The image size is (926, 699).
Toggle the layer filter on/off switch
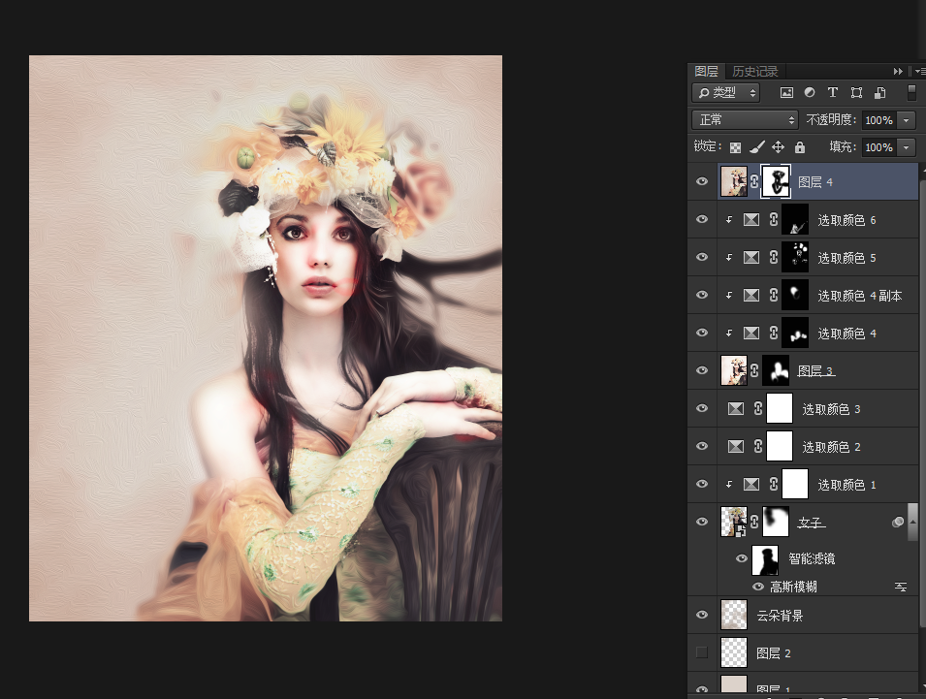click(910, 93)
